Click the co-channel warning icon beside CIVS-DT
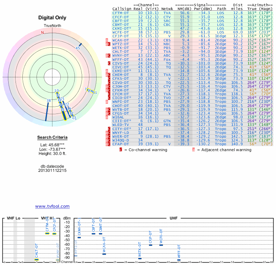Screen dimensions: 276x265 coord(109,63)
